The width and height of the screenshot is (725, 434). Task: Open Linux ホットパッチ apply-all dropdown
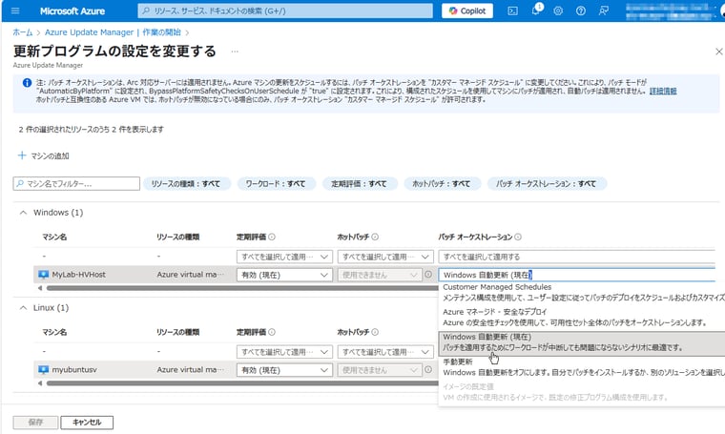[x=385, y=352]
